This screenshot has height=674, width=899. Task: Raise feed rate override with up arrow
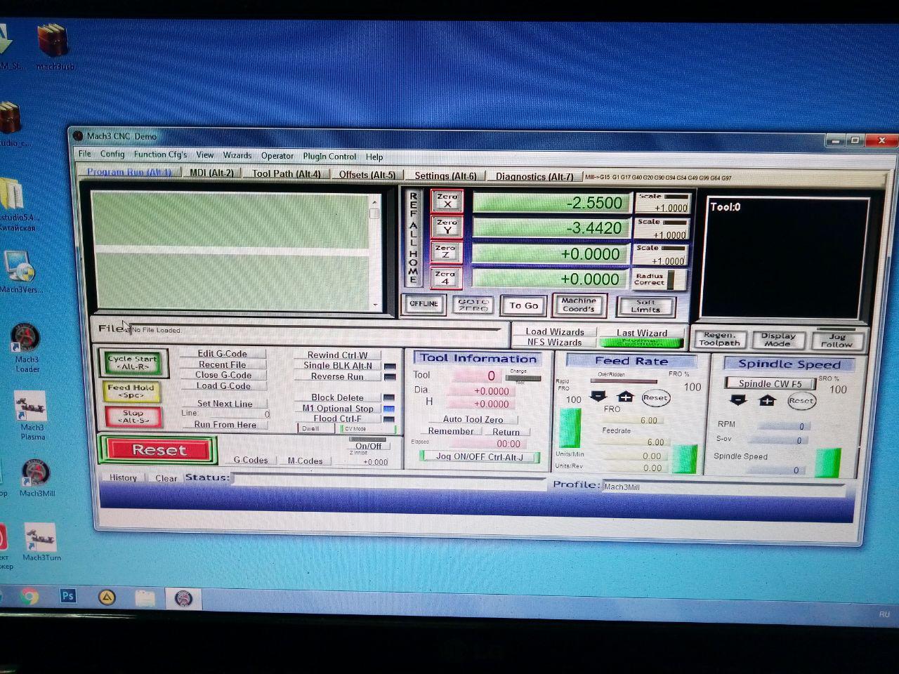pos(625,397)
